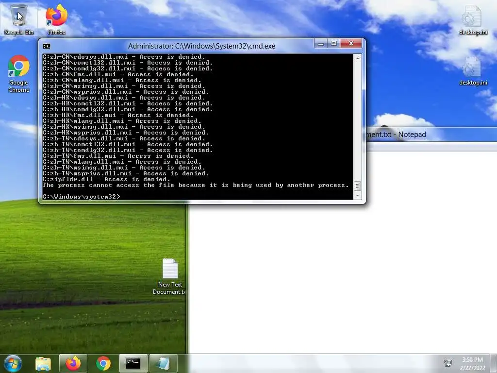Screen dimensions: 497x373
Task: Click the zh-TW\fms.dll.mui line
Action: (x=118, y=156)
